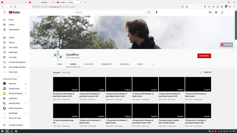The height and width of the screenshot is (133, 237).
Task: Bookmark this page with the star icon
Action: 183,7
